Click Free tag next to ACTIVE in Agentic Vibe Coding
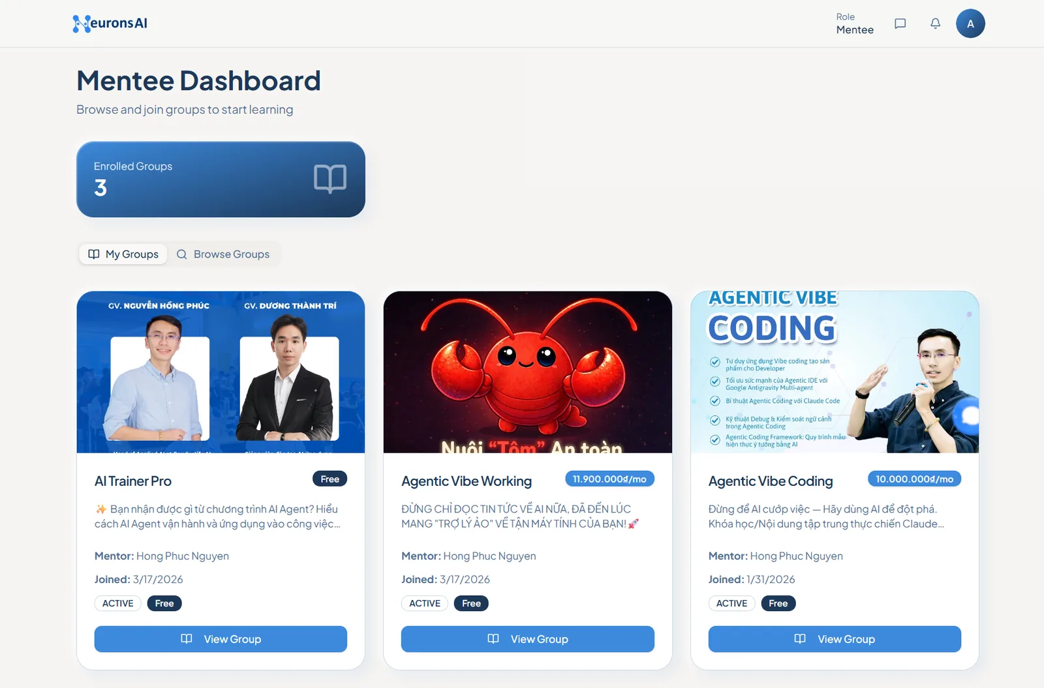The height and width of the screenshot is (688, 1044). pyautogui.click(x=778, y=603)
